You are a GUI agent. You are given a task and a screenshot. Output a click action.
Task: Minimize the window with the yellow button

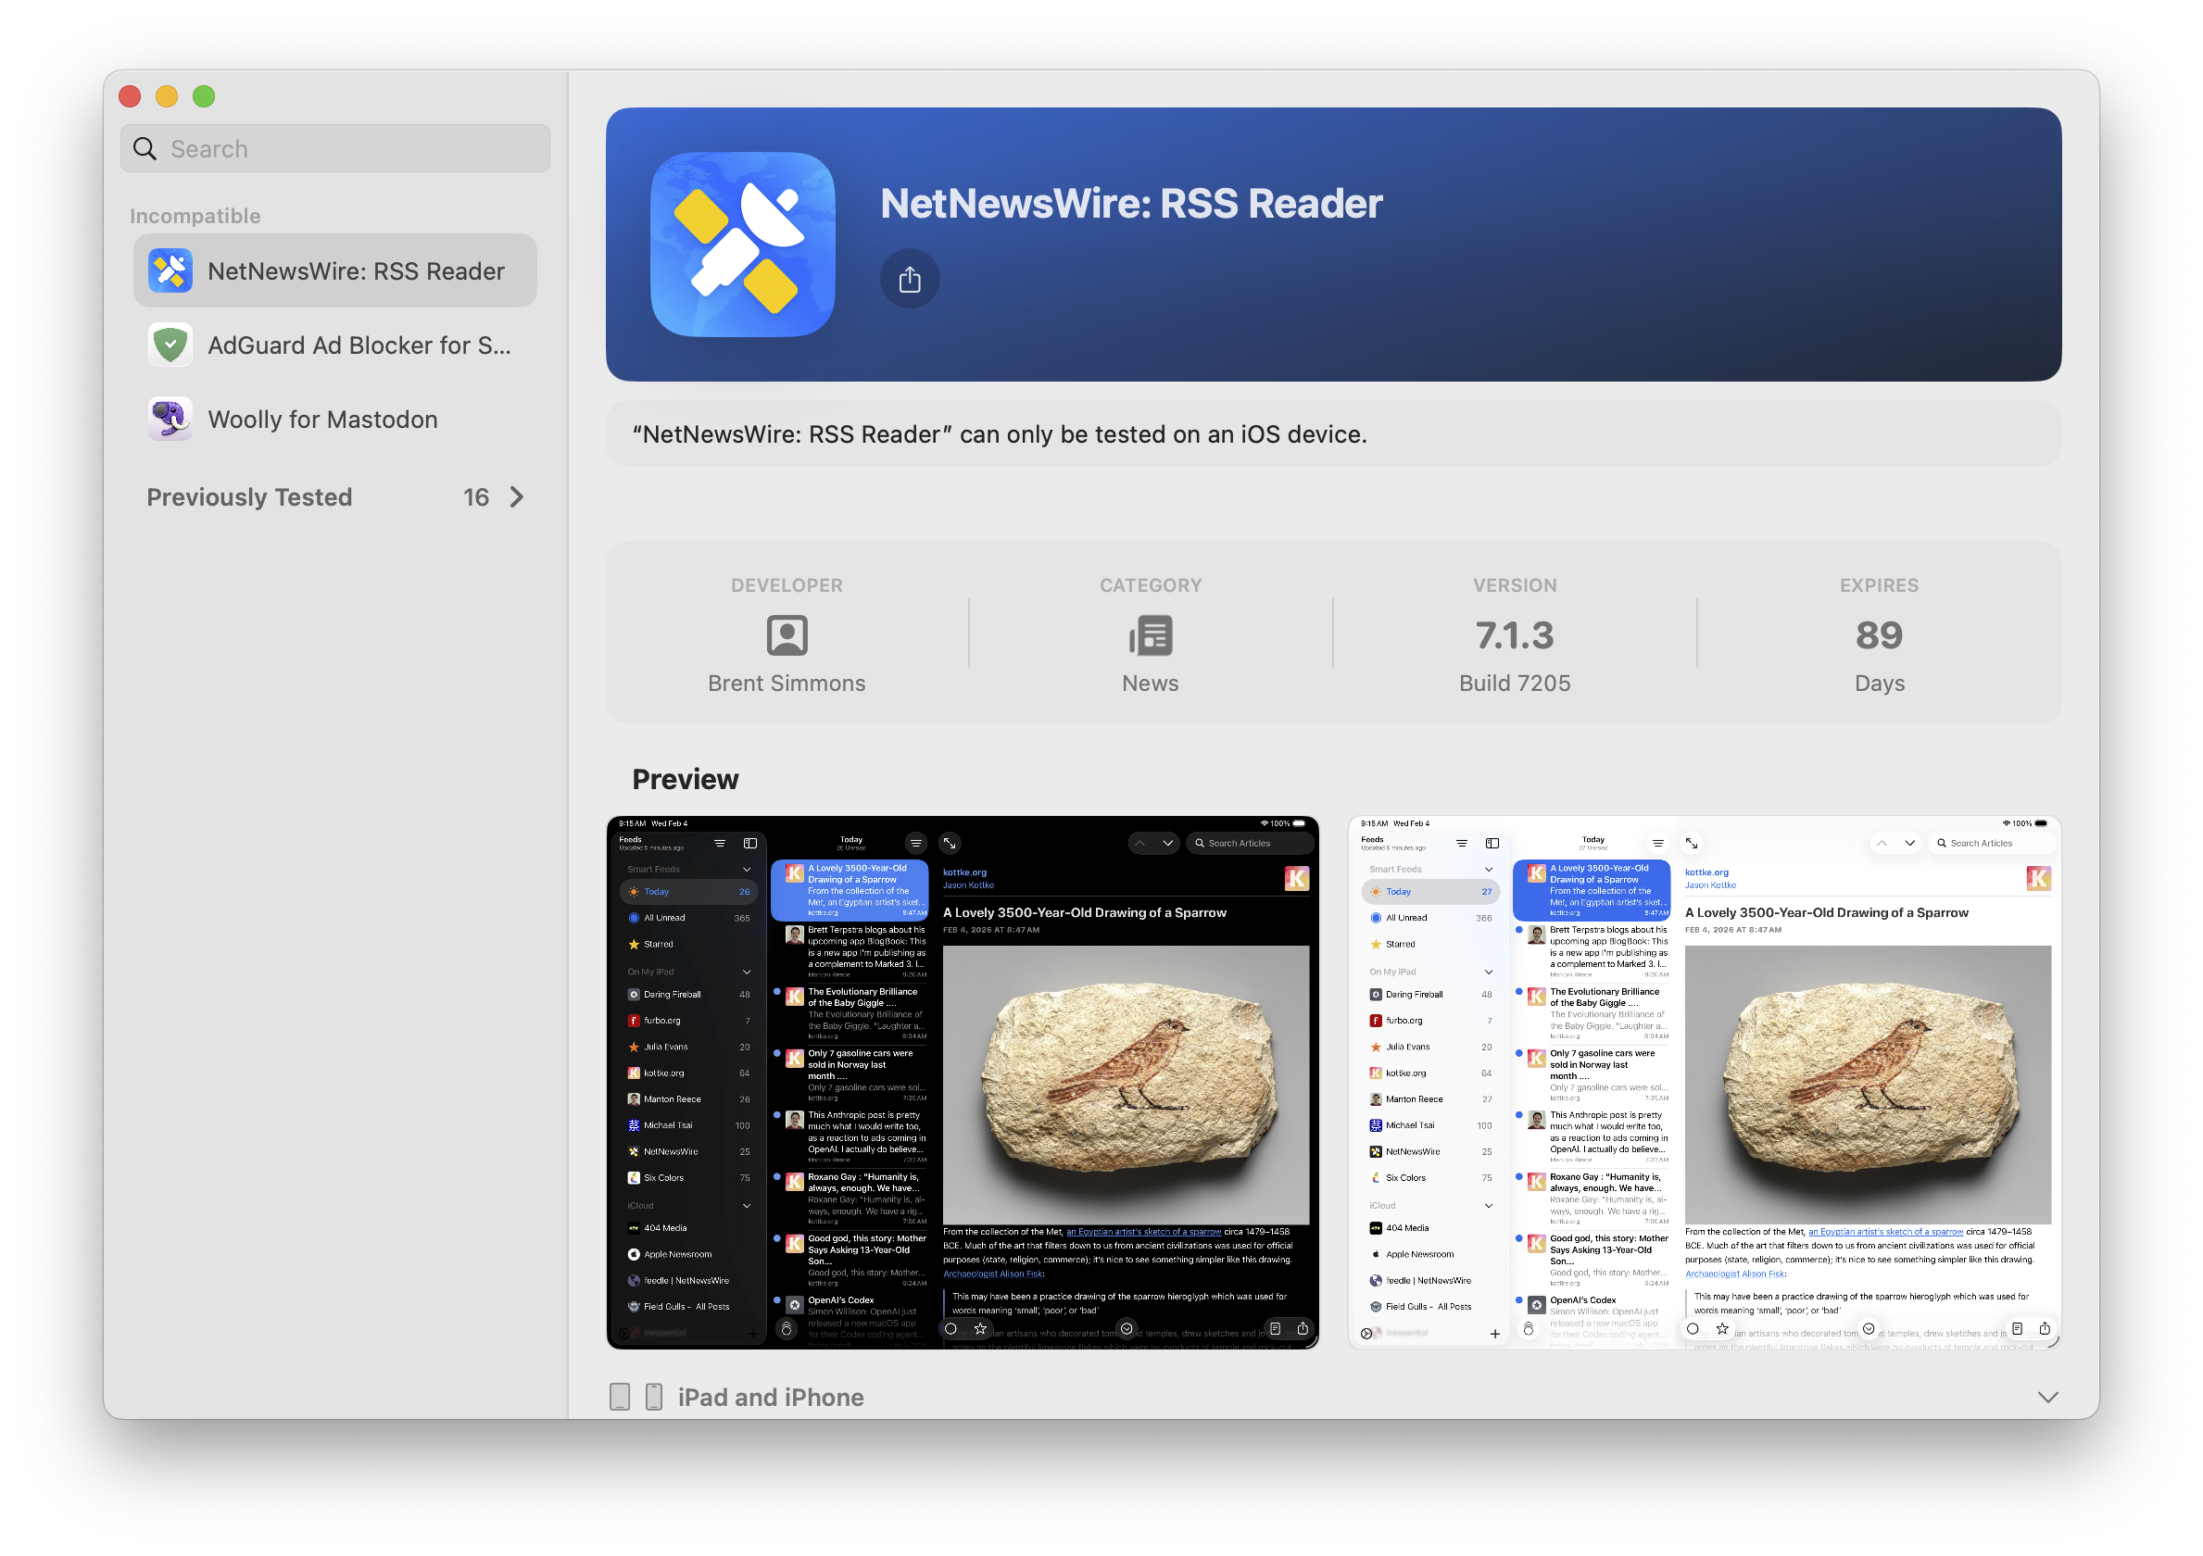(x=167, y=96)
